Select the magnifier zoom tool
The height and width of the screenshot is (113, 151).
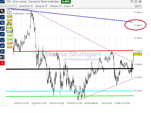point(2,29)
